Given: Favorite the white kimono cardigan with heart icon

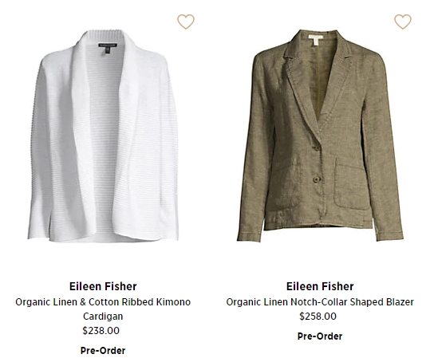Looking at the screenshot, I should click(x=186, y=22).
